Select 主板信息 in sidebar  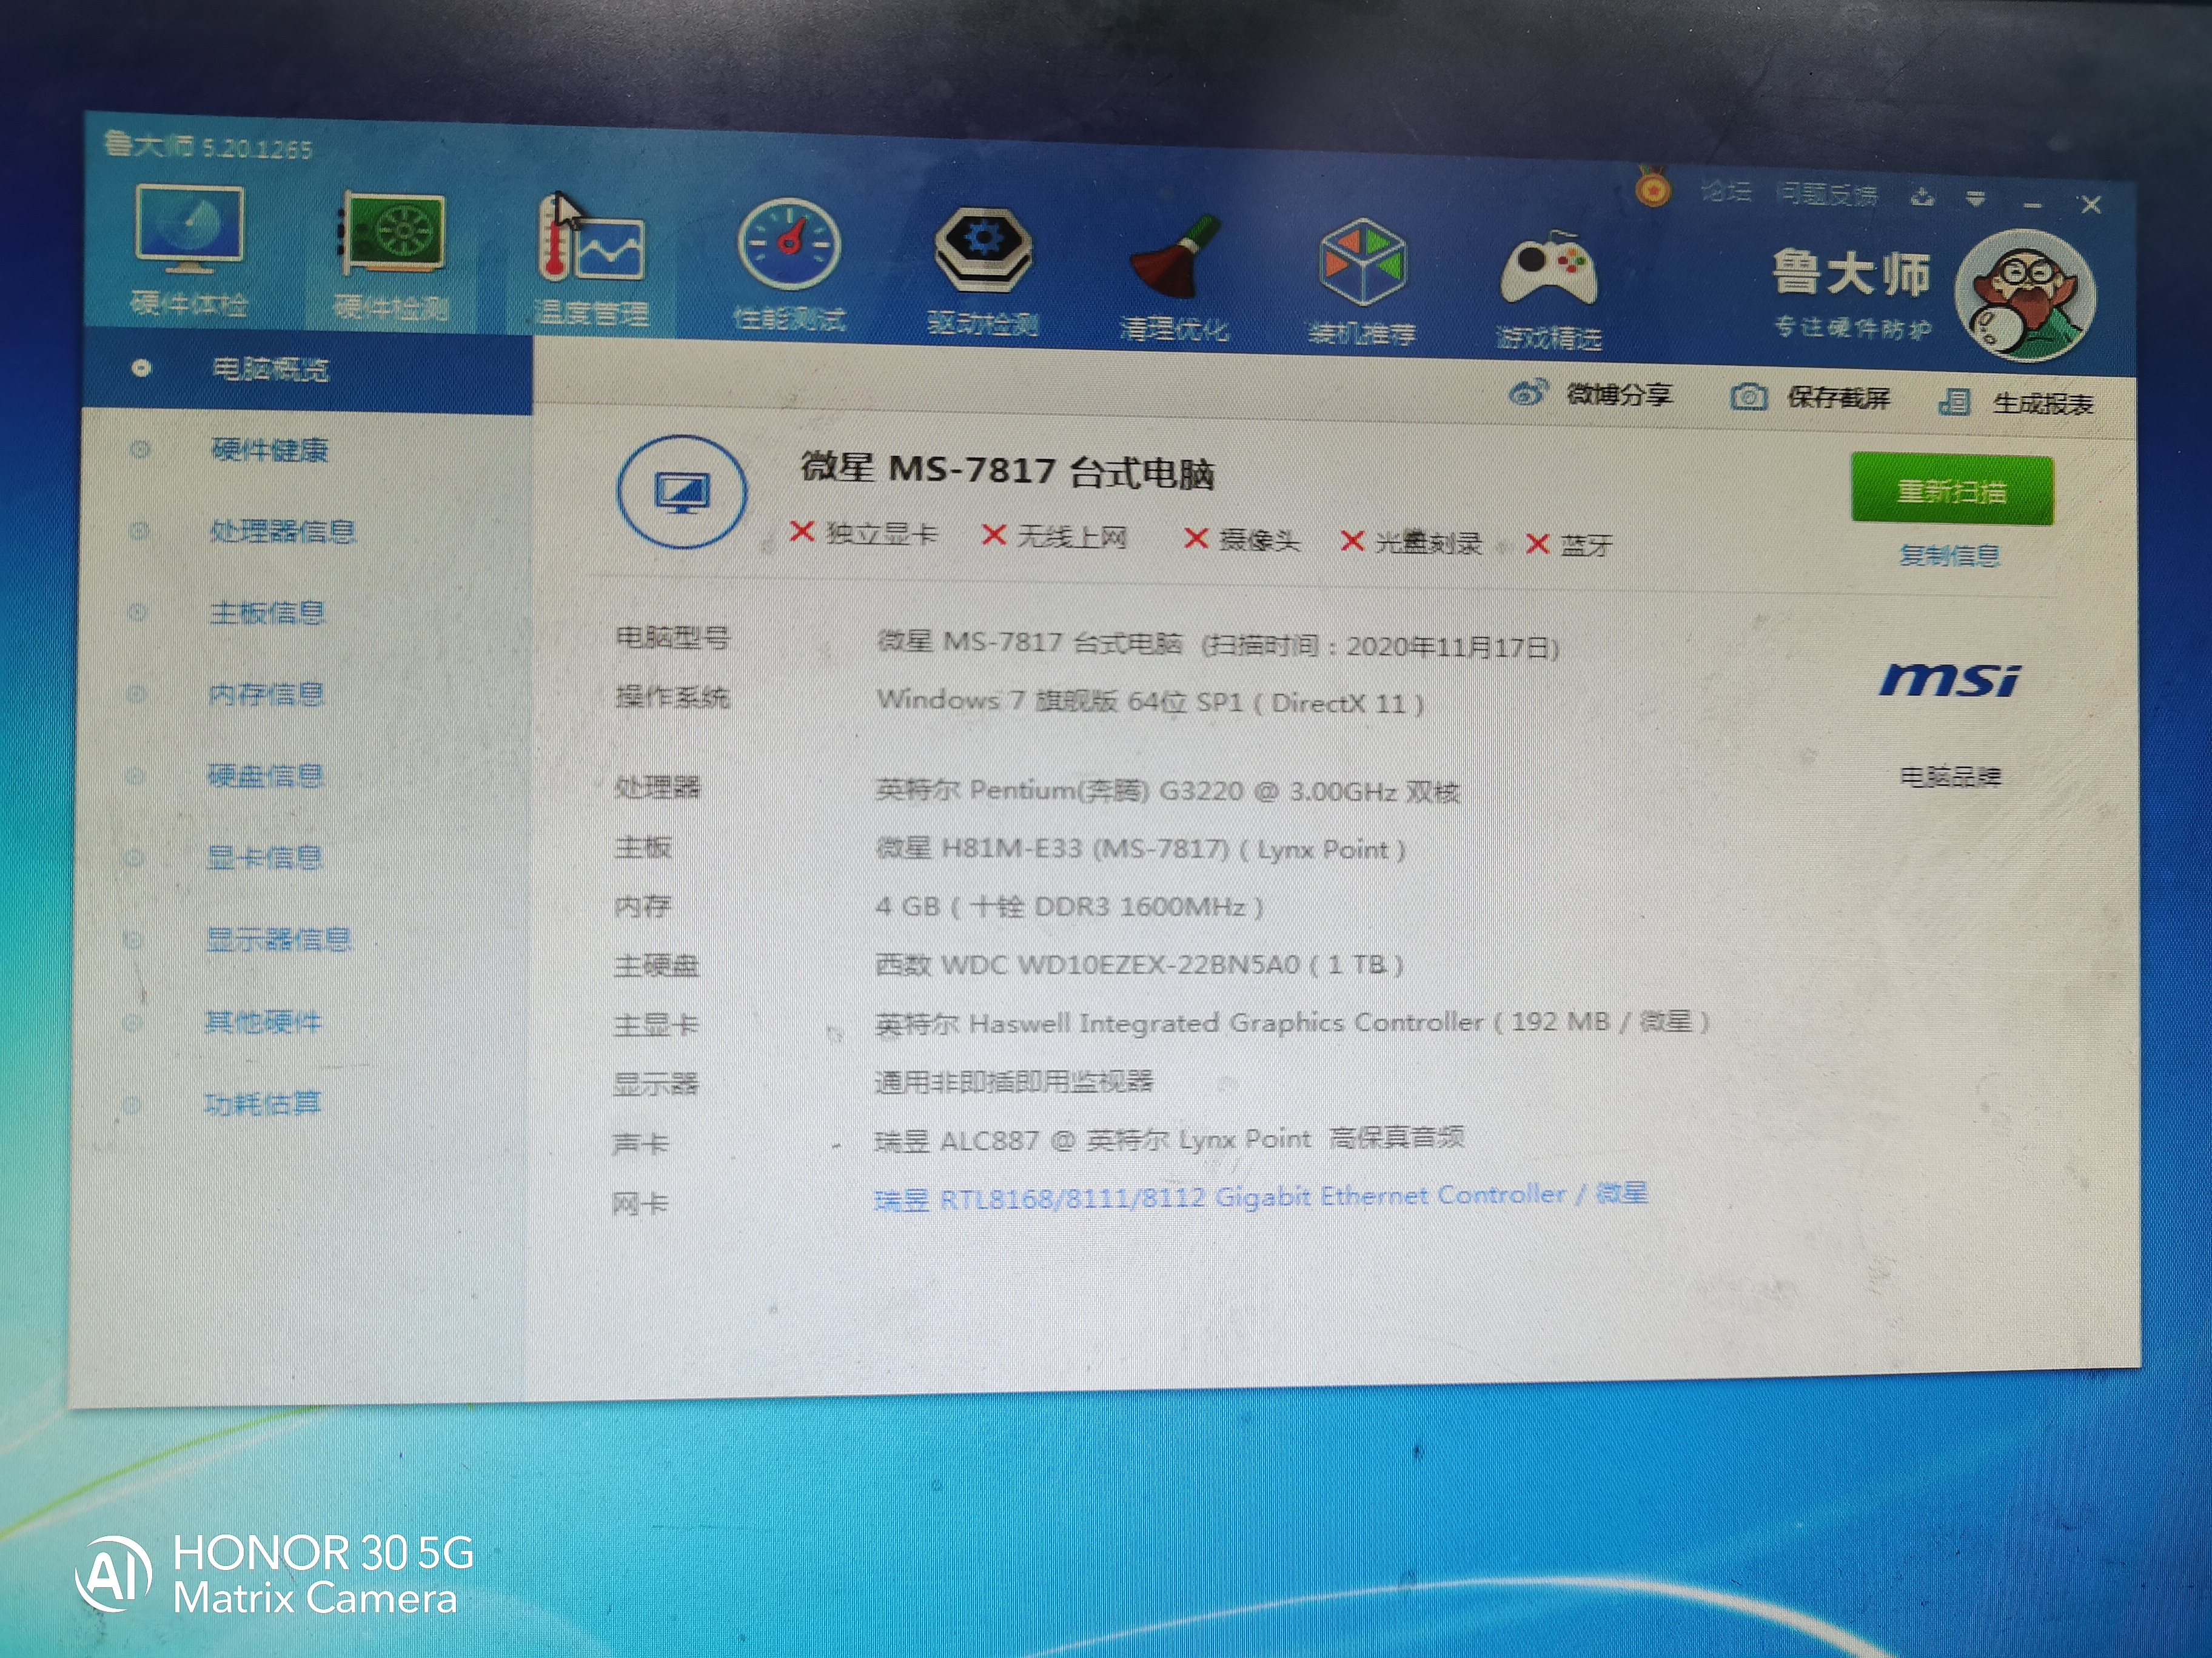point(267,613)
